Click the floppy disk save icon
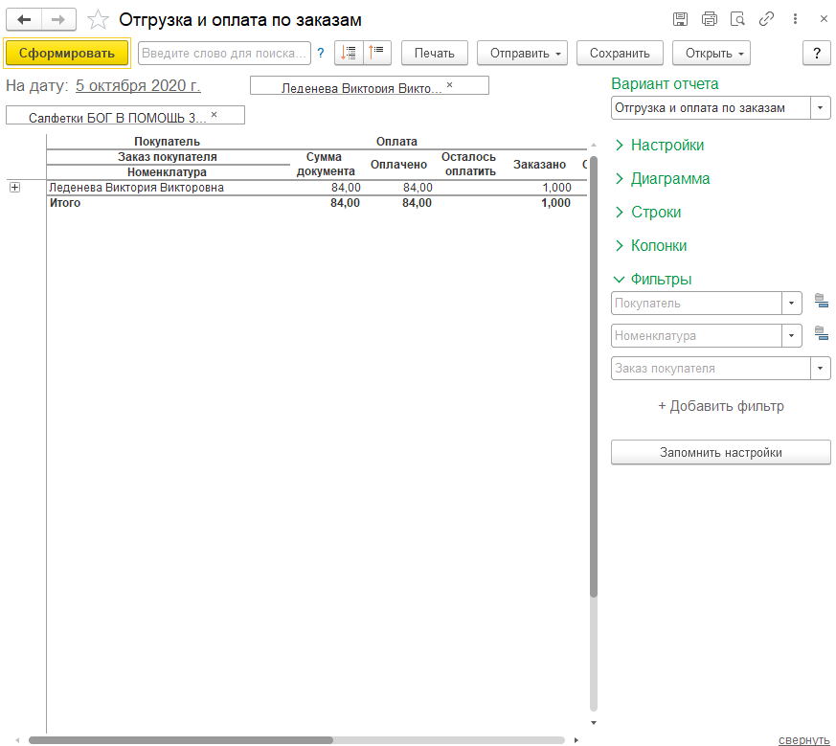 click(x=680, y=19)
